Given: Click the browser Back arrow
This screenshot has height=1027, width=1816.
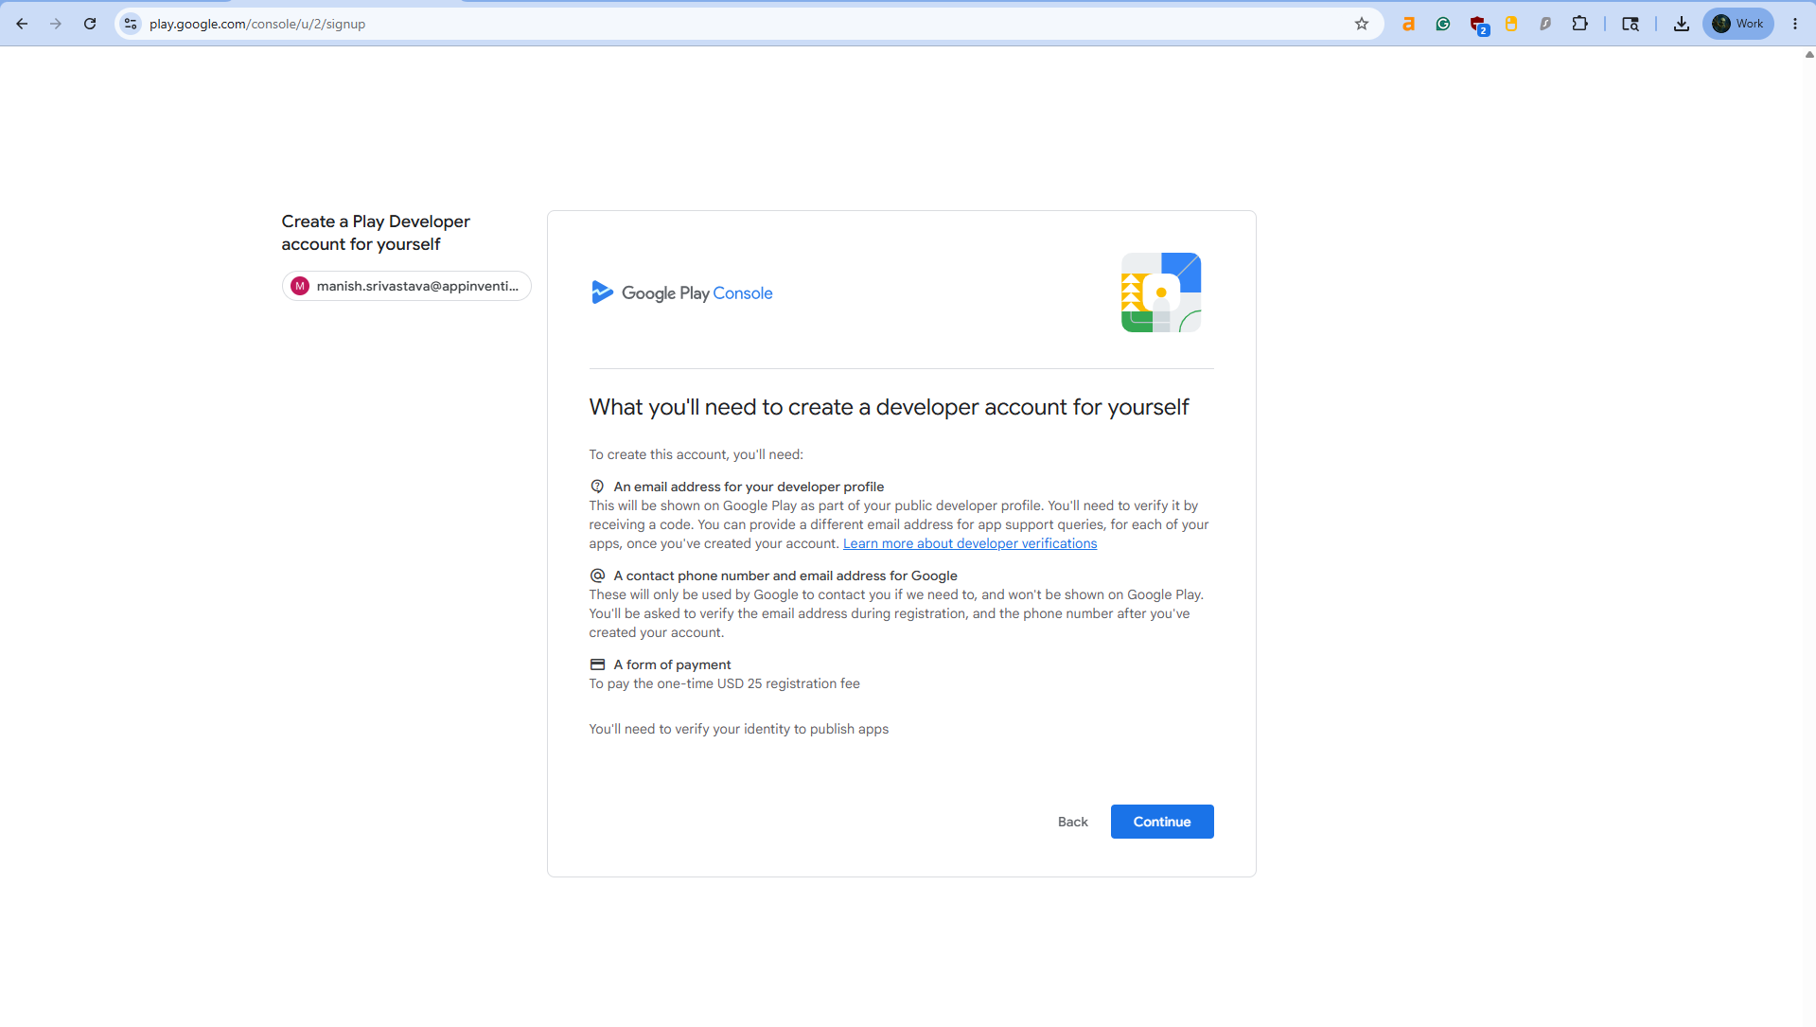Looking at the screenshot, I should click(22, 24).
